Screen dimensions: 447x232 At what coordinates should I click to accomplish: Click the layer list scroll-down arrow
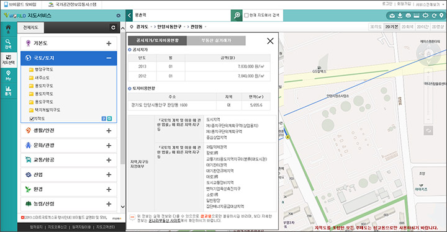122,207
